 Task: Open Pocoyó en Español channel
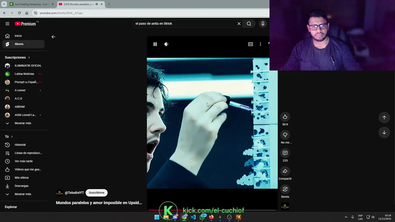[x=23, y=82]
